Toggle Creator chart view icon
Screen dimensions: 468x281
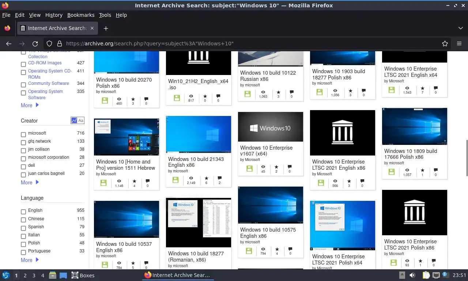[74, 120]
